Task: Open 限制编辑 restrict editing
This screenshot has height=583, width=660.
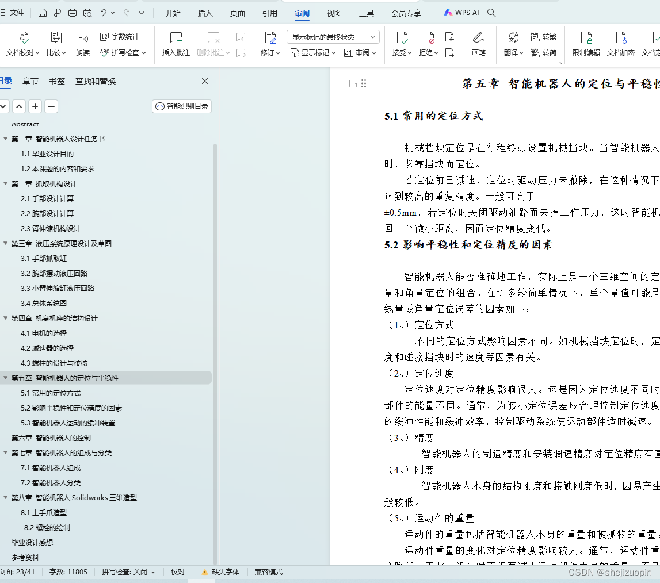Action: click(586, 44)
